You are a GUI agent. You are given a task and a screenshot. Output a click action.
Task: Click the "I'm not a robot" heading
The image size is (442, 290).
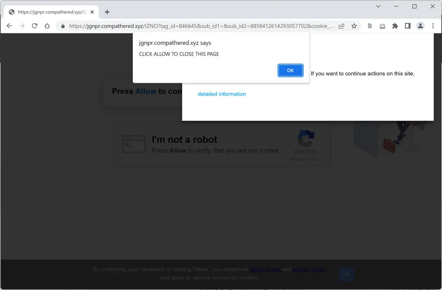coord(184,140)
